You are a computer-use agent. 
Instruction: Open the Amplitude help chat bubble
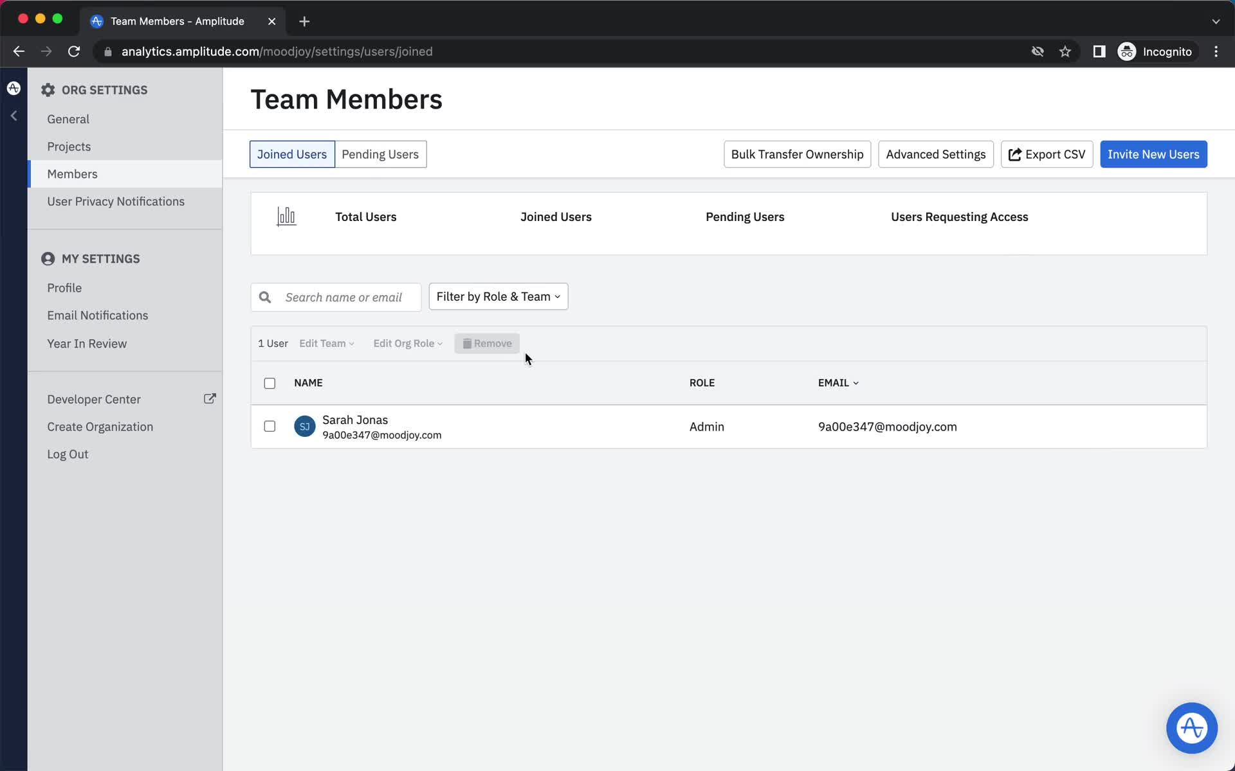tap(1191, 728)
